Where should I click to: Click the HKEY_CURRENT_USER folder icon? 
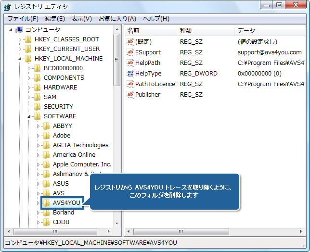tap(28, 49)
